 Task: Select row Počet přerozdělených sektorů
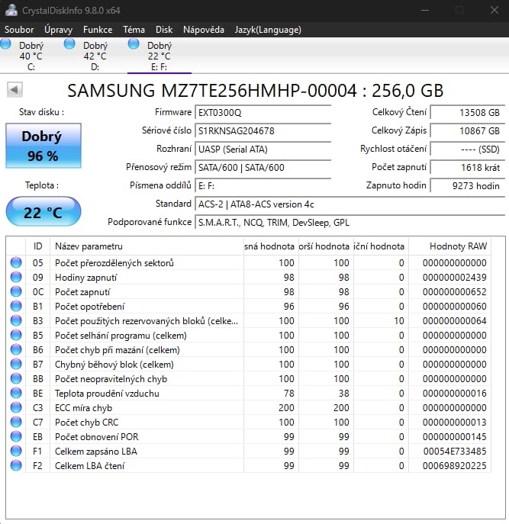pos(249,262)
